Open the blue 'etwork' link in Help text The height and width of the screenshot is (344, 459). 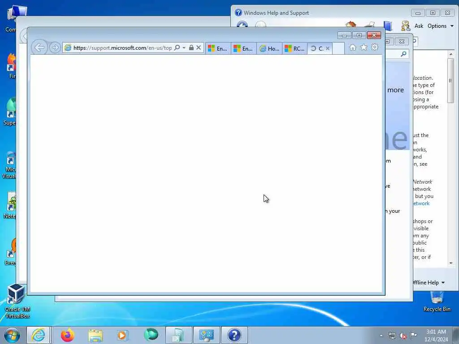click(x=421, y=203)
